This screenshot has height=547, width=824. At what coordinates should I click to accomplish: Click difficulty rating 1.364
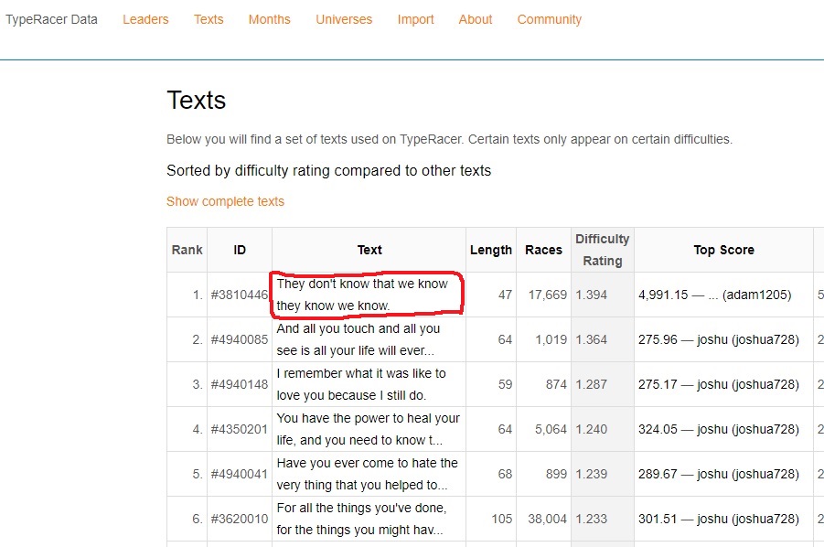point(591,339)
